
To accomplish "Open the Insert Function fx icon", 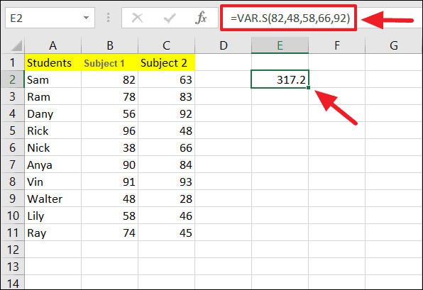I will click(x=202, y=18).
